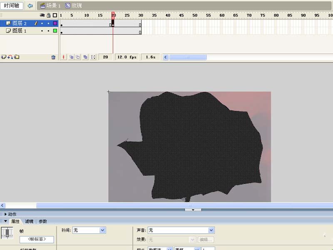This screenshot has height=250, width=333.
Task: Click the red playhead at frame 20
Action: 113,15
